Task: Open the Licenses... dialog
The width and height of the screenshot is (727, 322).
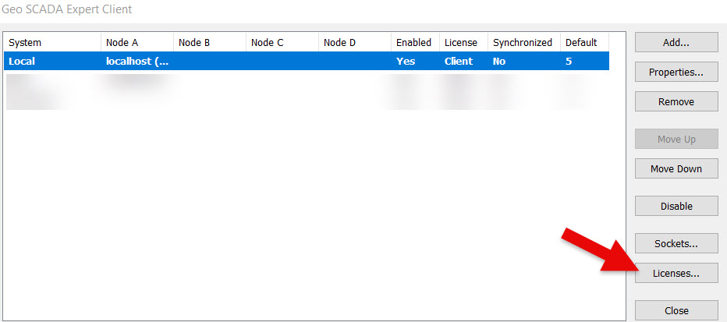Action: pos(676,274)
